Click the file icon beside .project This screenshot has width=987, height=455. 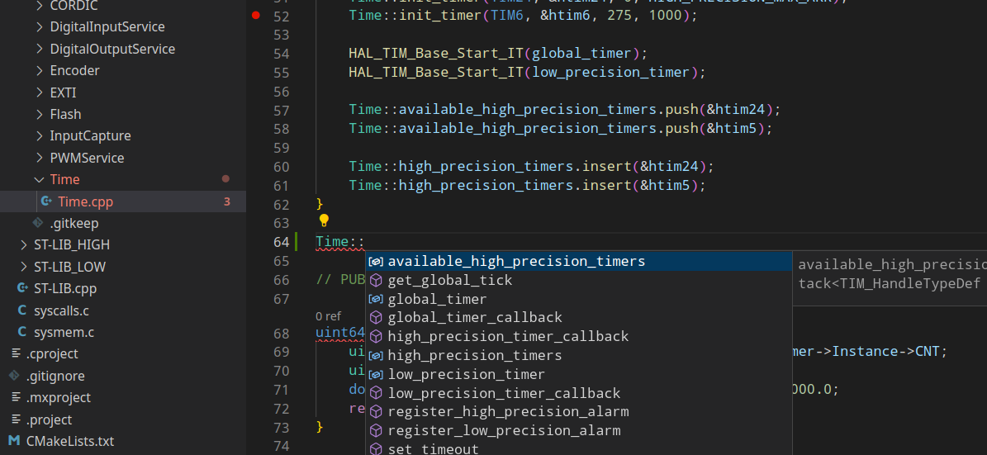point(15,419)
